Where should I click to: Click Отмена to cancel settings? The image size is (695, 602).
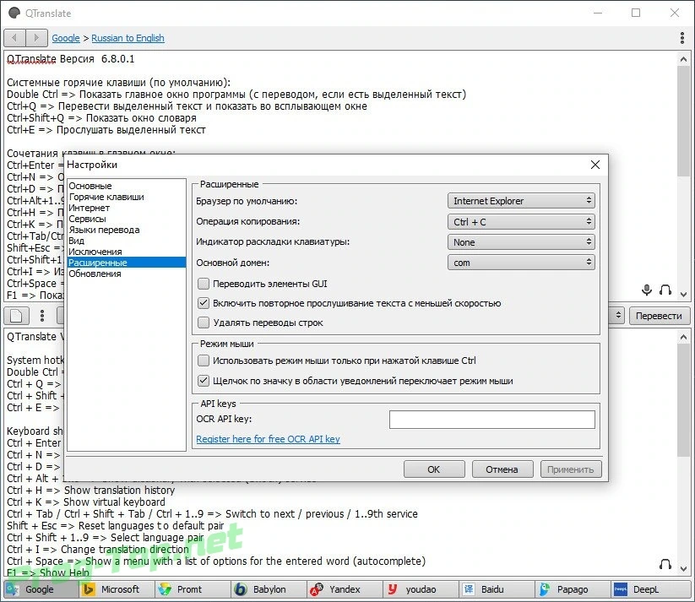pos(502,469)
